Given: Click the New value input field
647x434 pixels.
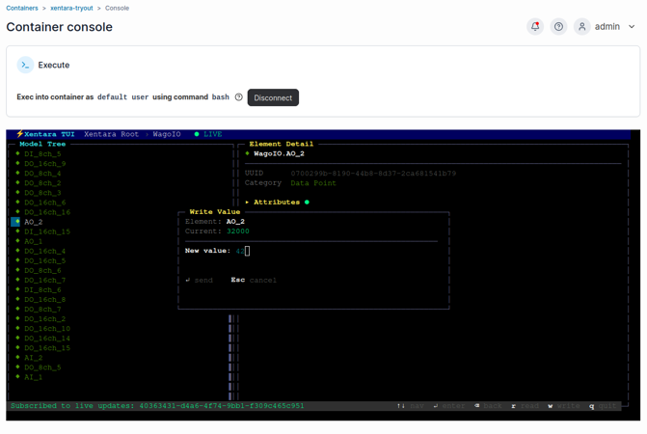Looking at the screenshot, I should (x=243, y=251).
